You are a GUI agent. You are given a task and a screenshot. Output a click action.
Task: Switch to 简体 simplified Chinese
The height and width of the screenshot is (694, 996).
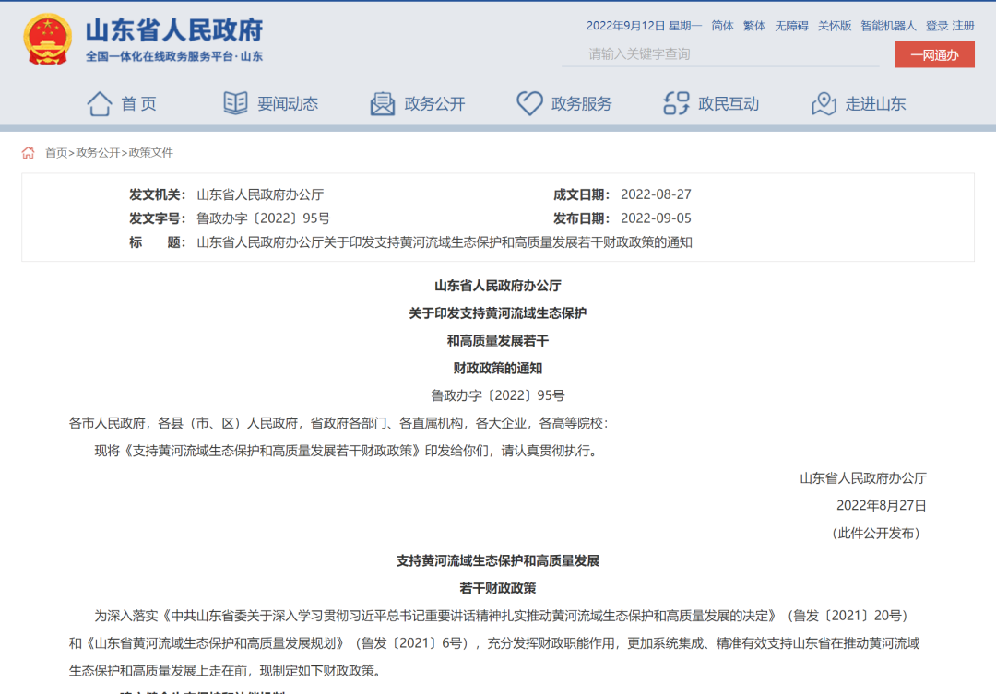pos(722,26)
